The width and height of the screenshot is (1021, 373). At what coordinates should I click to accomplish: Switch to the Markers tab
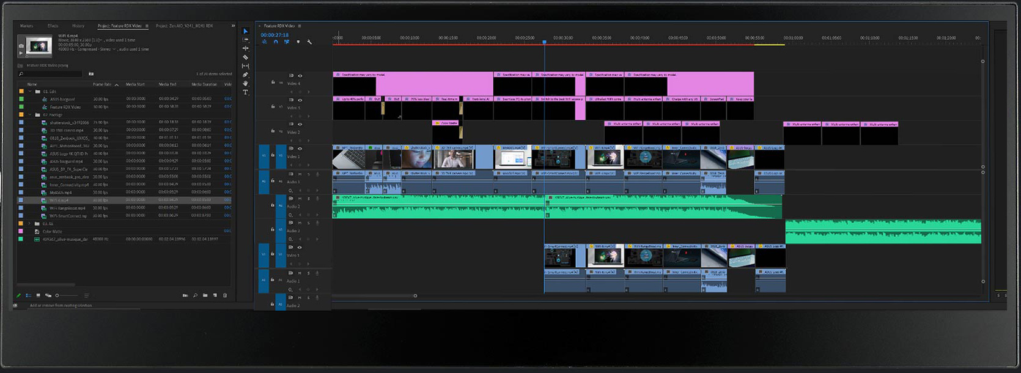coord(26,26)
